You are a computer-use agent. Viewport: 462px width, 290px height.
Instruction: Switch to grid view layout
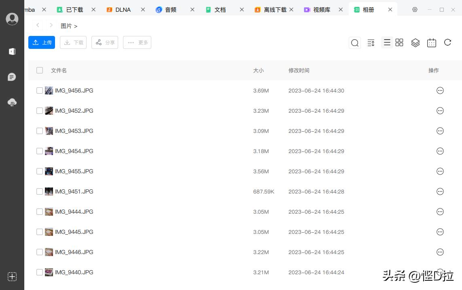pyautogui.click(x=399, y=42)
